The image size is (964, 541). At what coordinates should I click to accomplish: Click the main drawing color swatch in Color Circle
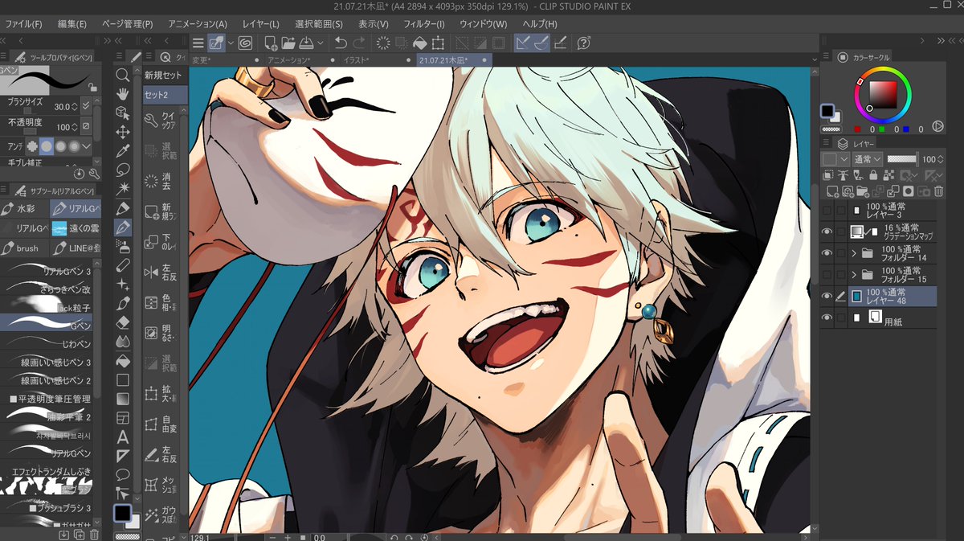(827, 111)
